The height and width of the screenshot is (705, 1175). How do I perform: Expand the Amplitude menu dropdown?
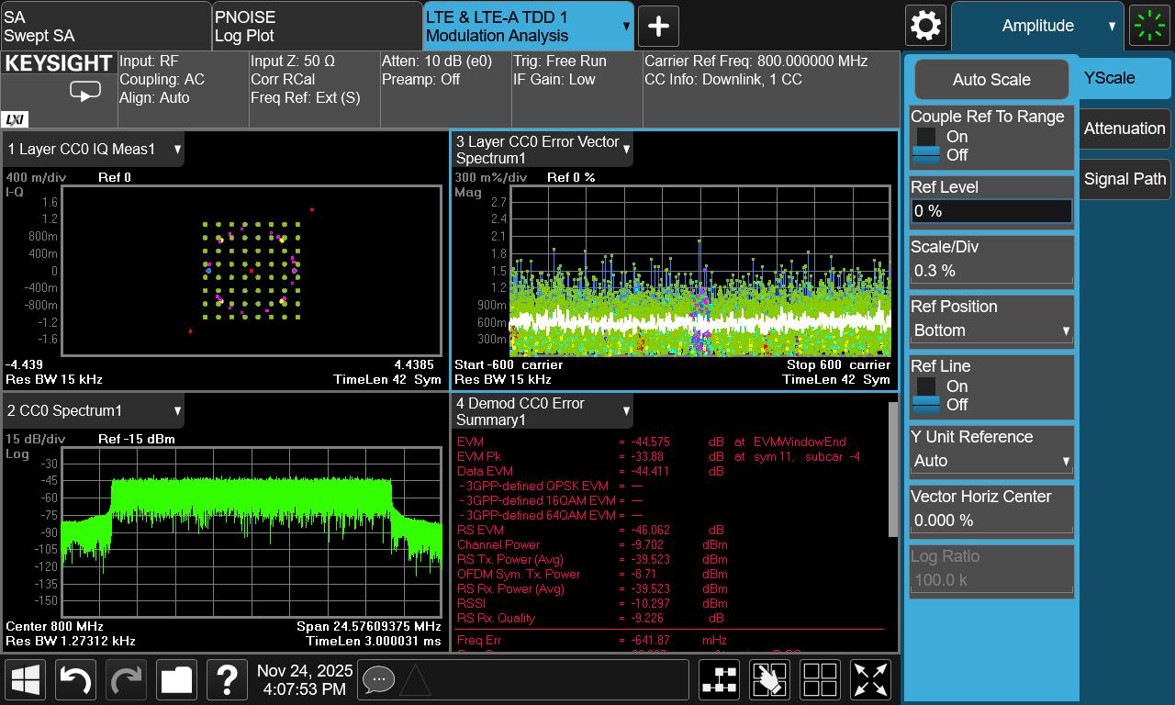coord(1037,26)
